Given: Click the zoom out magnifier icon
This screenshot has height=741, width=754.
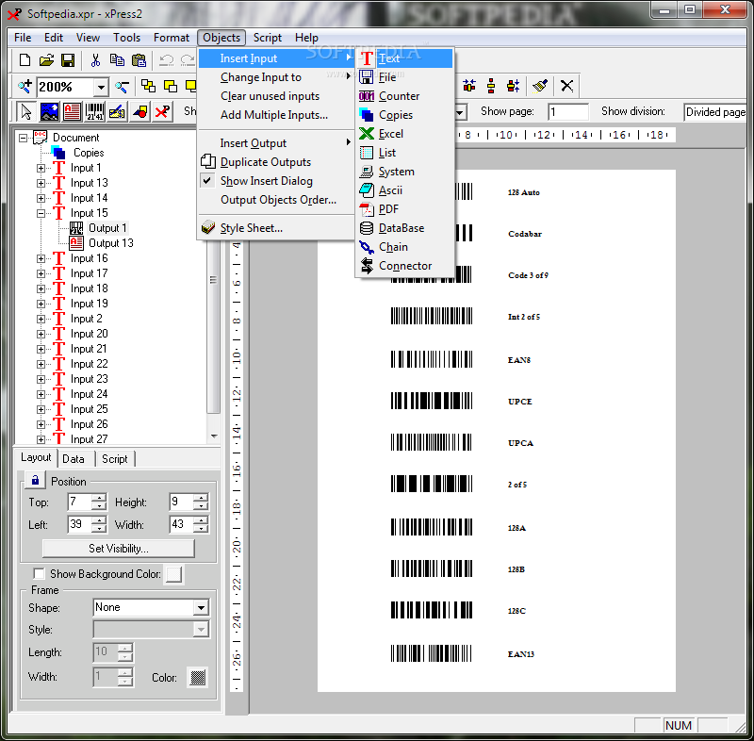Looking at the screenshot, I should [x=122, y=86].
